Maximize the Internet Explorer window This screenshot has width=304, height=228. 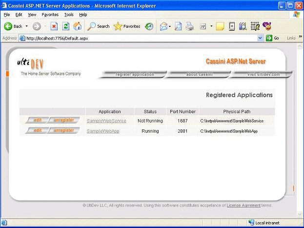pyautogui.click(x=290, y=6)
